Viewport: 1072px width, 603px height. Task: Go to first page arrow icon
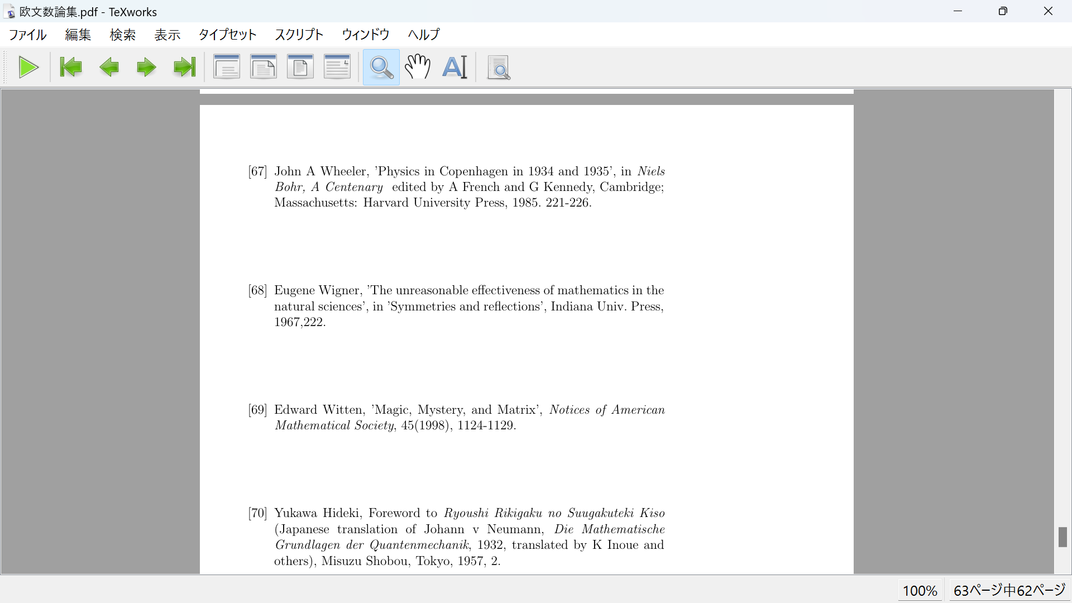point(71,68)
